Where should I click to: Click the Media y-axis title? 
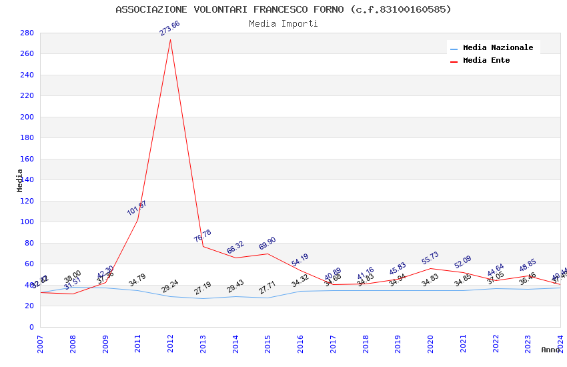coord(19,180)
